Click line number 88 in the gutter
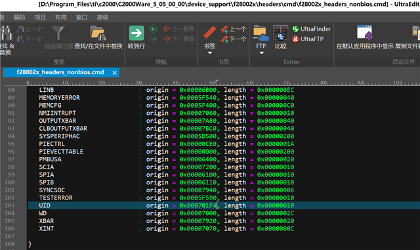 11,90
